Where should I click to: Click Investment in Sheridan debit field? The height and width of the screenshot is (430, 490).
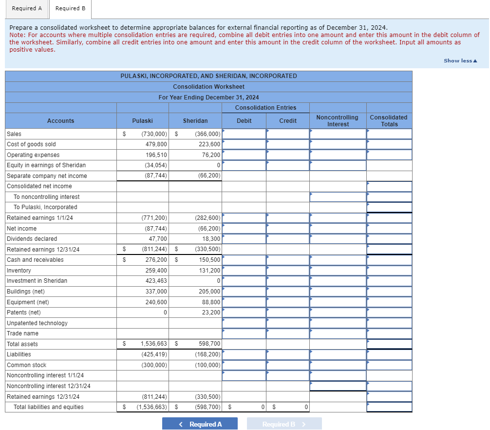[244, 281]
